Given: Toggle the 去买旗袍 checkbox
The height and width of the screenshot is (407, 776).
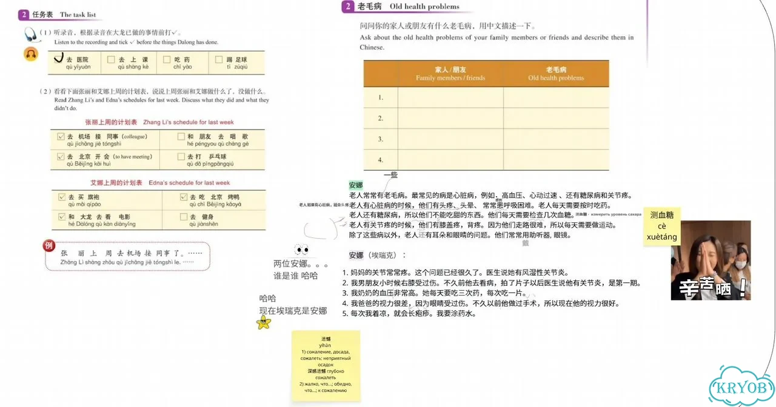Looking at the screenshot, I should point(62,197).
